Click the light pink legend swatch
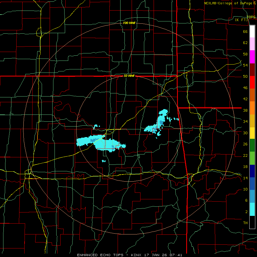 252,44
